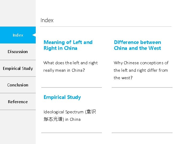Viewport: 192px width, 144px height.
Task: Open "Meaning of Left and Right in China" heading
Action: (68, 45)
